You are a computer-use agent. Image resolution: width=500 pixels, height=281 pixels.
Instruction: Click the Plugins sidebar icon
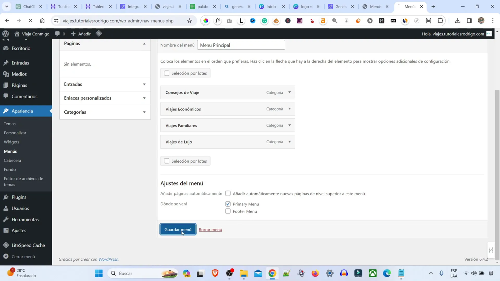6,197
